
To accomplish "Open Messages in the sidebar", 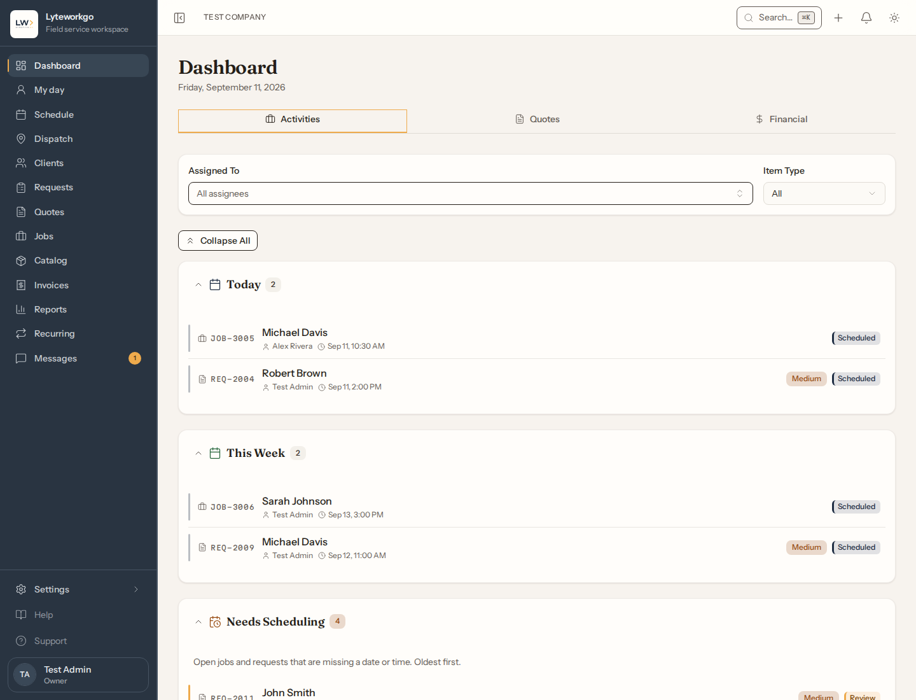I will coord(78,358).
